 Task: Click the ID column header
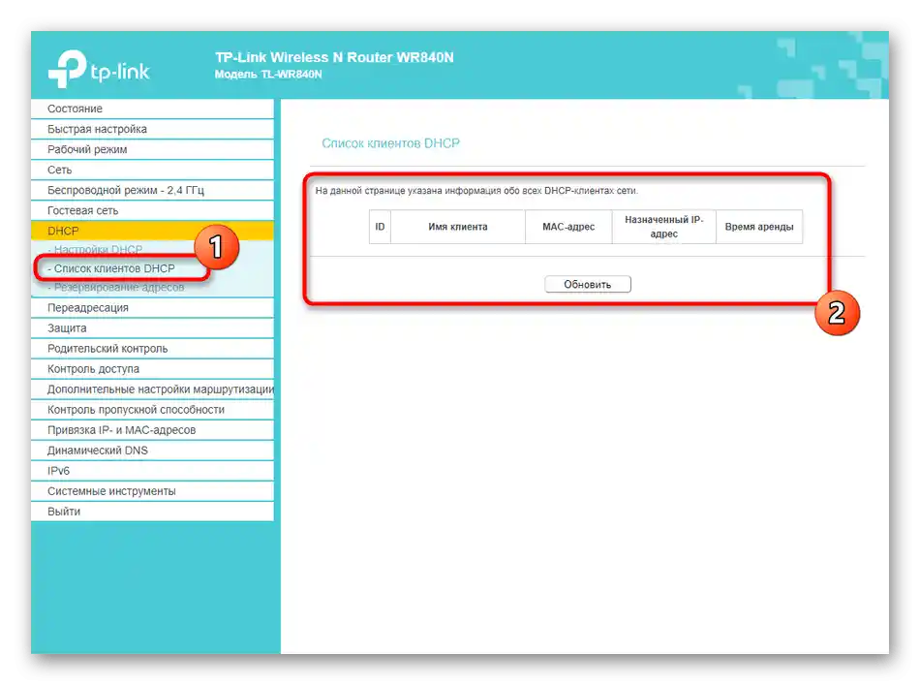[x=380, y=227]
